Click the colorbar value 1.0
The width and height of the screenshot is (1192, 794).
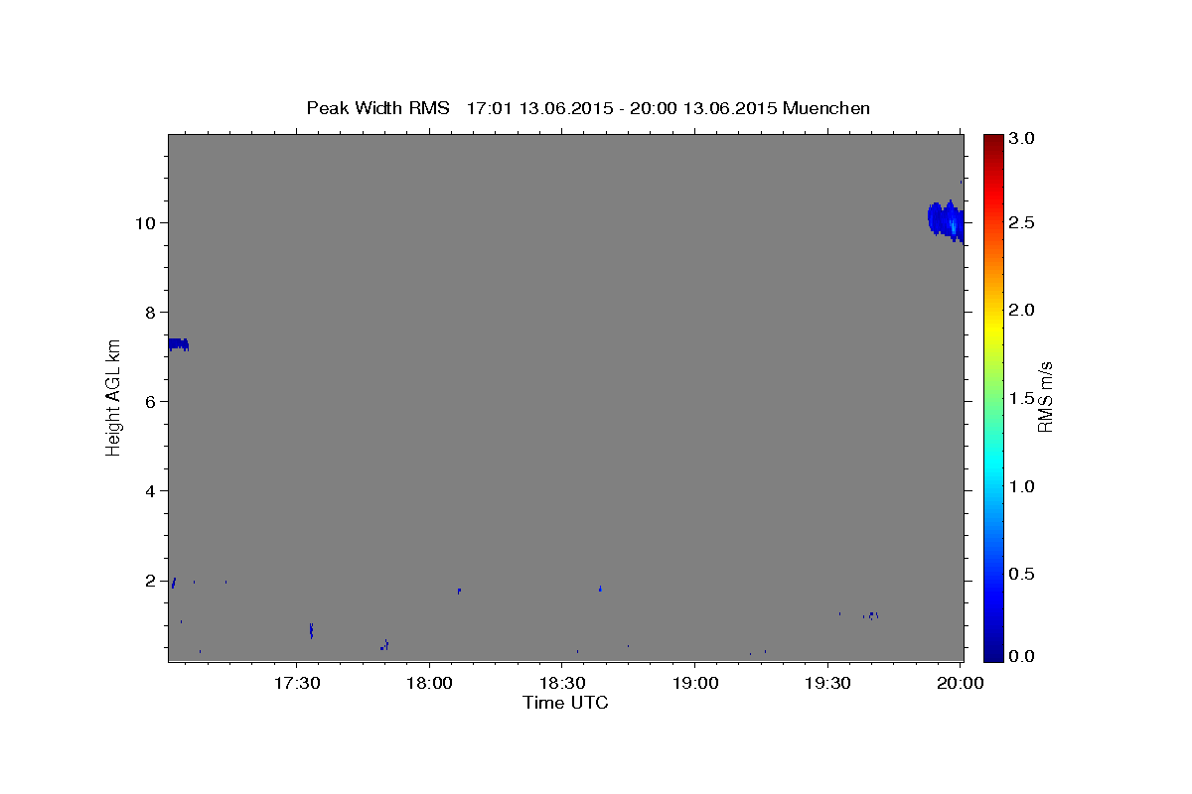[x=1021, y=486]
